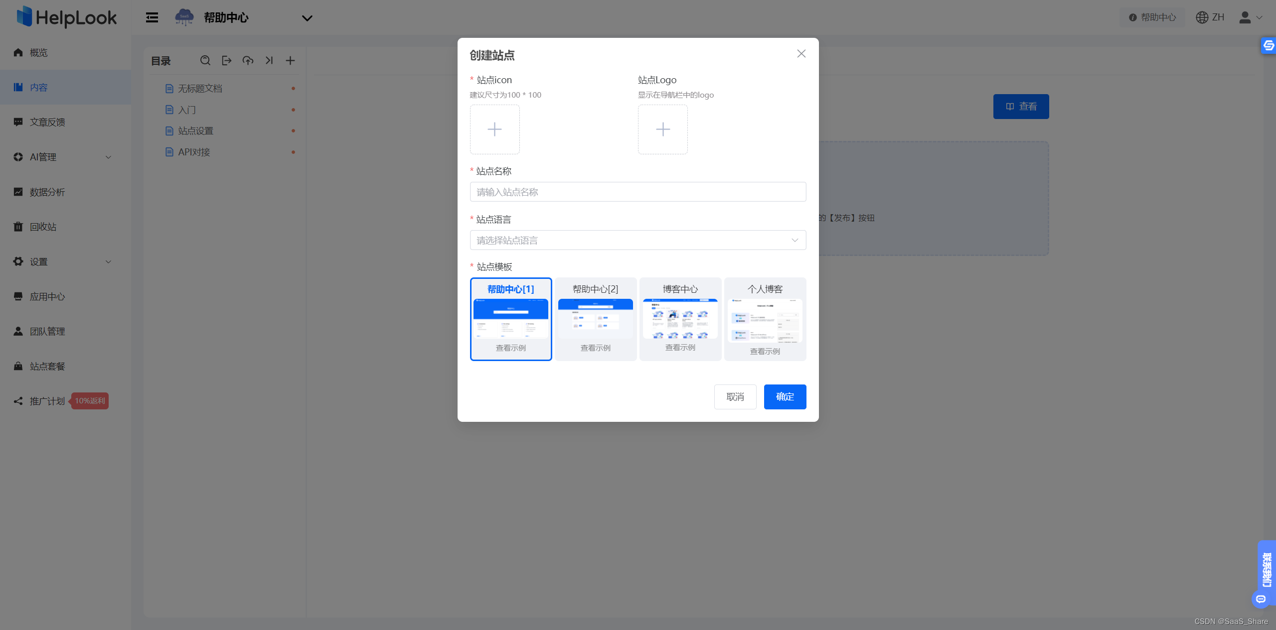Select the 帮助中心[1] template
Screen dimensions: 1276x630
tap(510, 319)
